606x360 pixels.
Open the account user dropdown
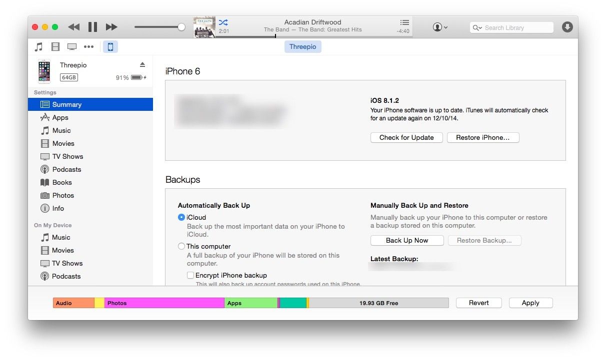pos(440,27)
